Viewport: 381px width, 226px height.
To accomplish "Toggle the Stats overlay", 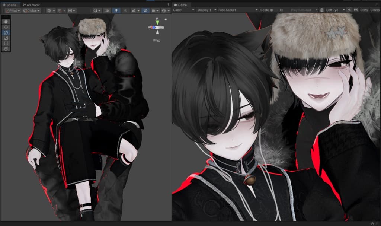I will (364, 10).
